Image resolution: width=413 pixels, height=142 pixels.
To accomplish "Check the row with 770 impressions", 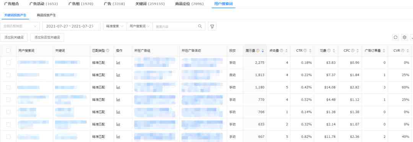I will pos(8,100).
